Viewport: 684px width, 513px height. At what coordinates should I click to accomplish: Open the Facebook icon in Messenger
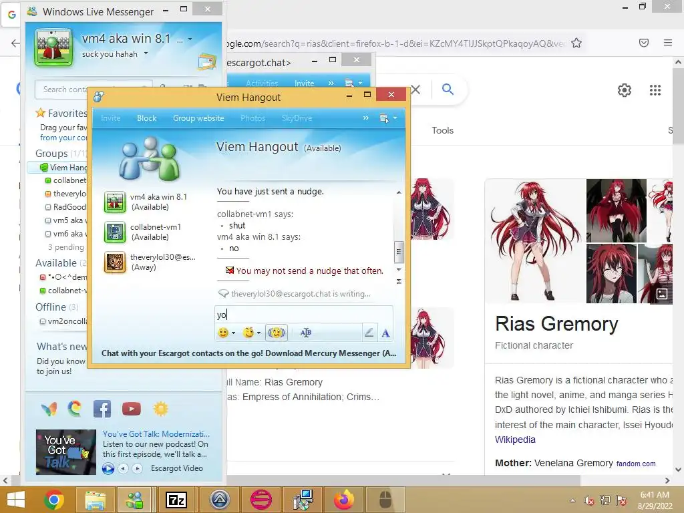102,409
